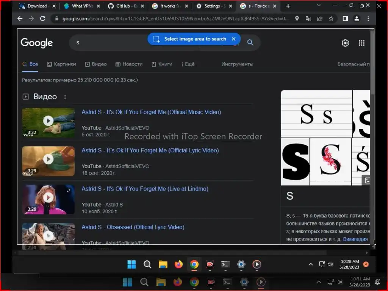This screenshot has height=291, width=388.
Task: Open the terminal in the 10:28 AM taskbar
Action: (225, 264)
